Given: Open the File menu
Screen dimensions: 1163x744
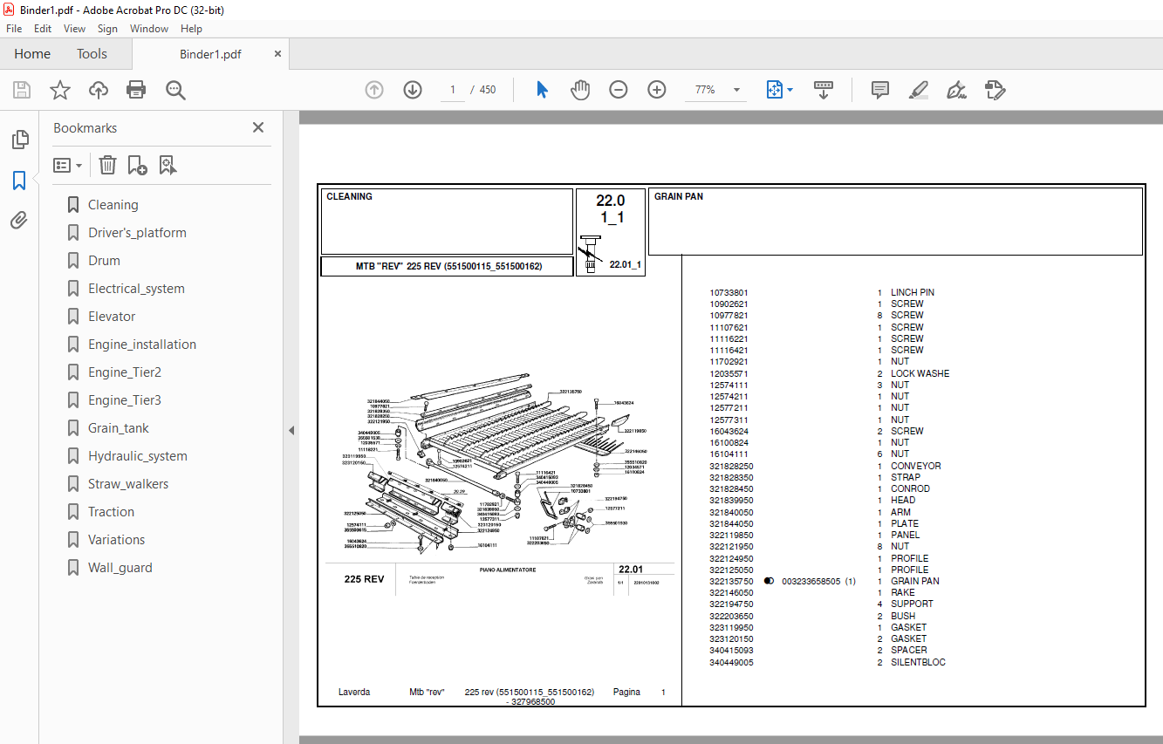Looking at the screenshot, I should point(14,29).
